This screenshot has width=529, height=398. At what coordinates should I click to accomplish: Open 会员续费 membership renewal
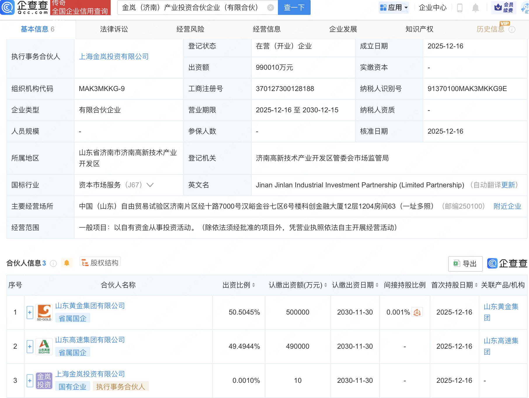pos(504,8)
